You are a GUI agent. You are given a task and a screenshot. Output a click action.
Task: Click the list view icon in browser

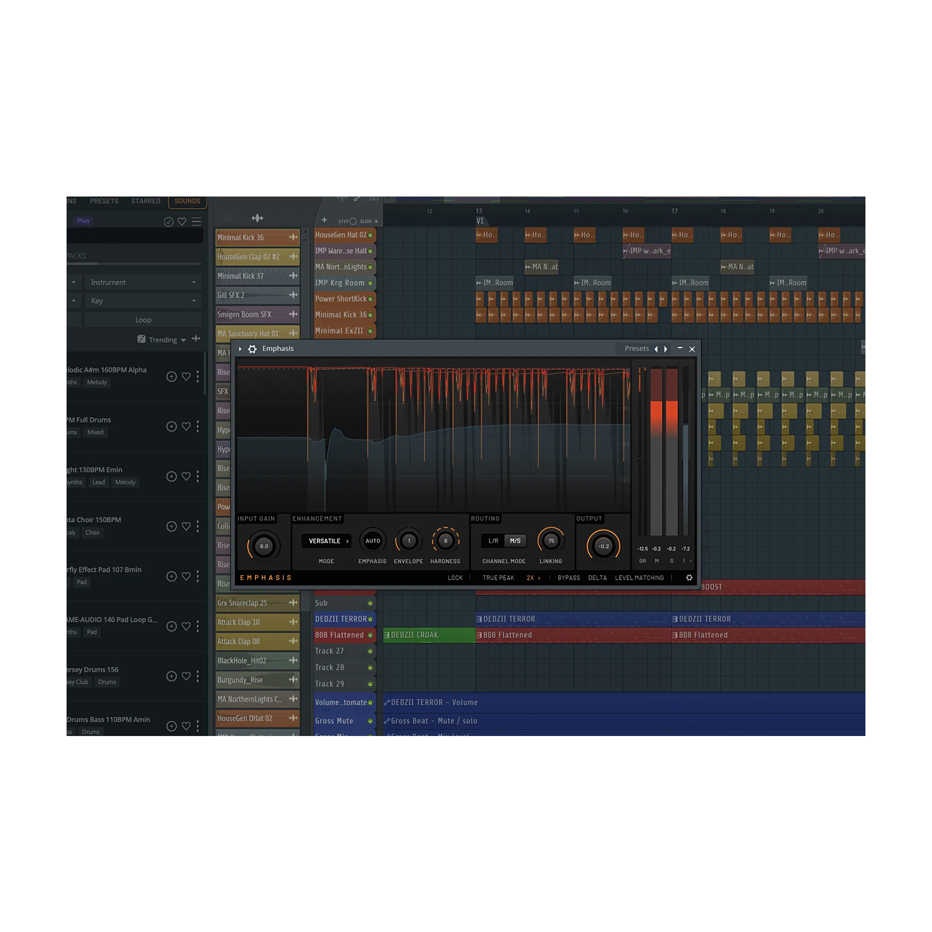[x=197, y=222]
